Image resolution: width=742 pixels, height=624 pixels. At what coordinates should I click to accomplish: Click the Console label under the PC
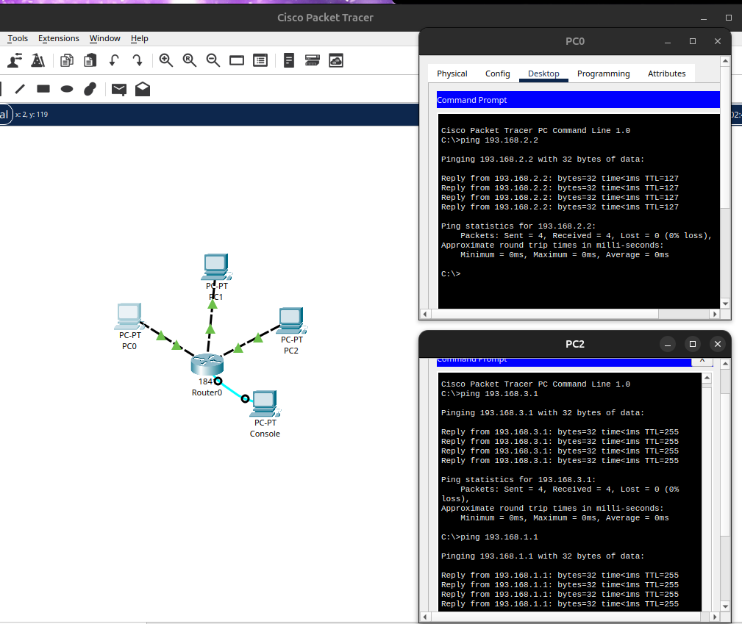coord(265,434)
